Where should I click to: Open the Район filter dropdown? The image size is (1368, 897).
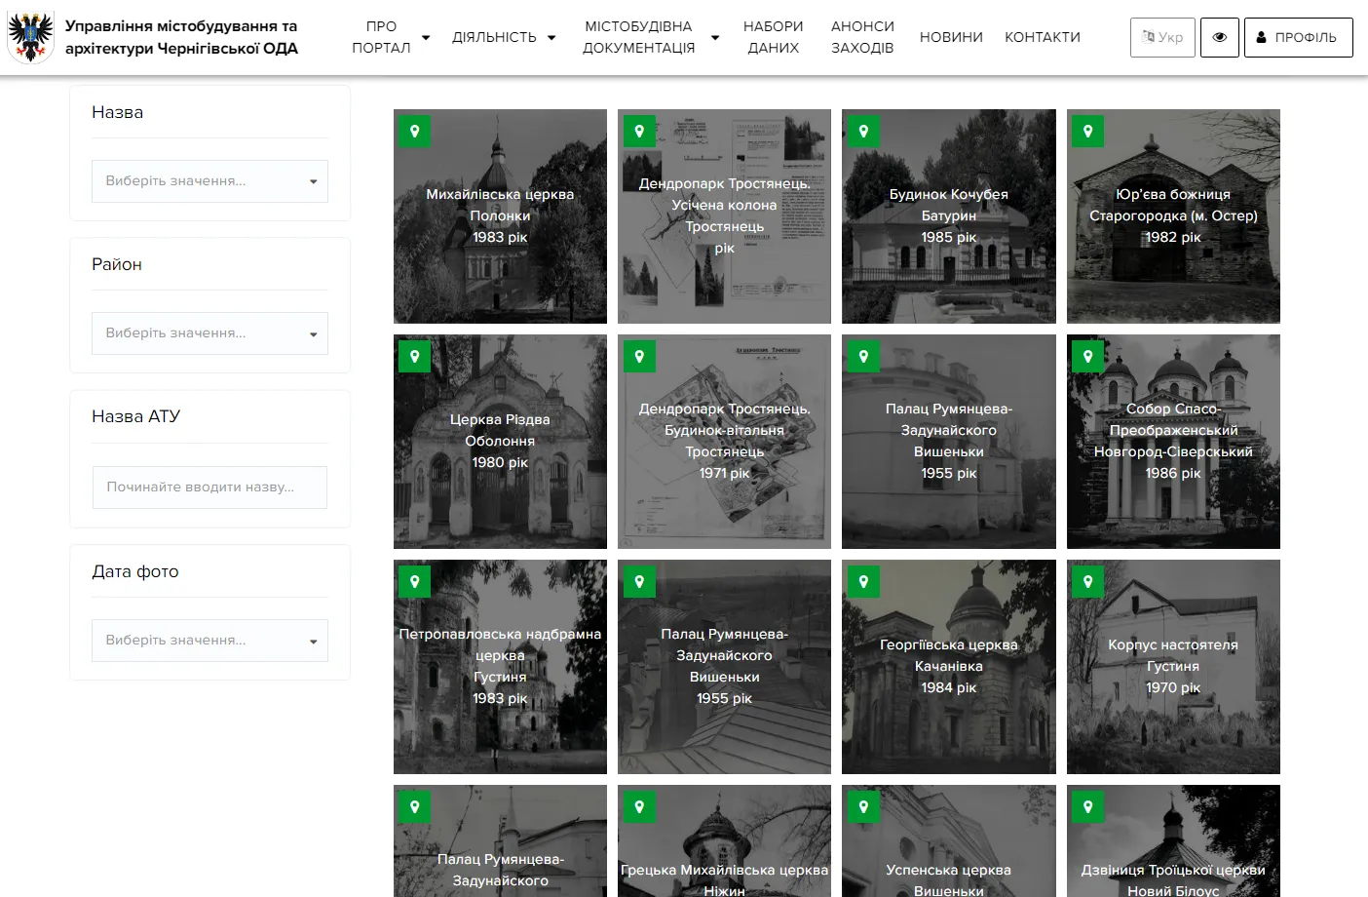[209, 333]
